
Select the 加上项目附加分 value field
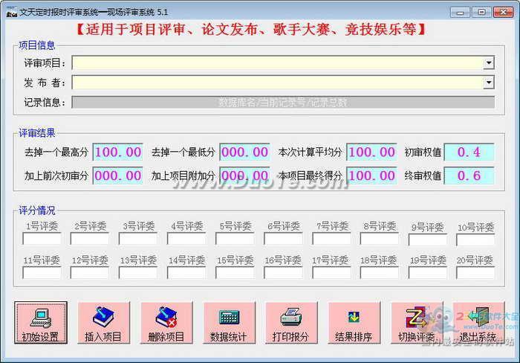point(244,176)
